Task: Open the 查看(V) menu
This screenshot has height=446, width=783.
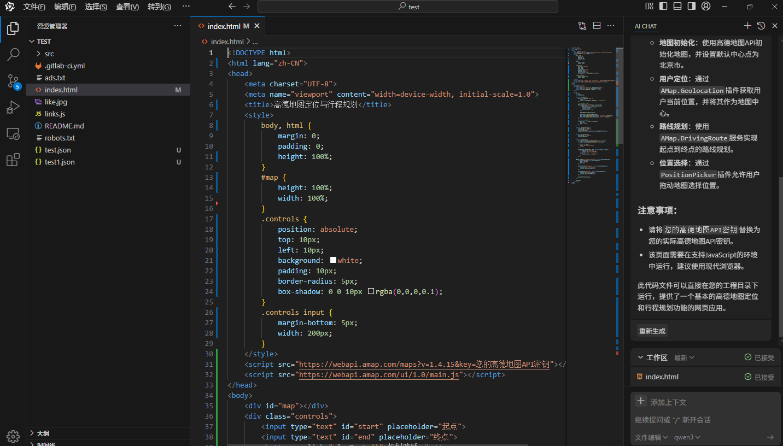Action: 127,7
